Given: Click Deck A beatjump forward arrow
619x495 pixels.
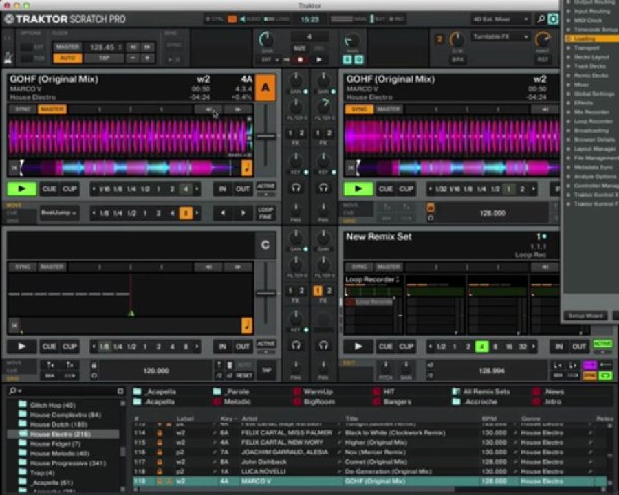Looking at the screenshot, I should 243,212.
